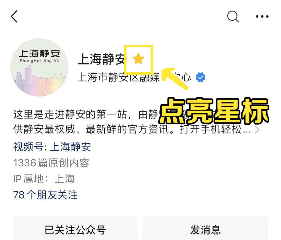Image resolution: width=281 pixels, height=240 pixels.
Task: View 1336篇原创内容 list
Action: (x=51, y=163)
